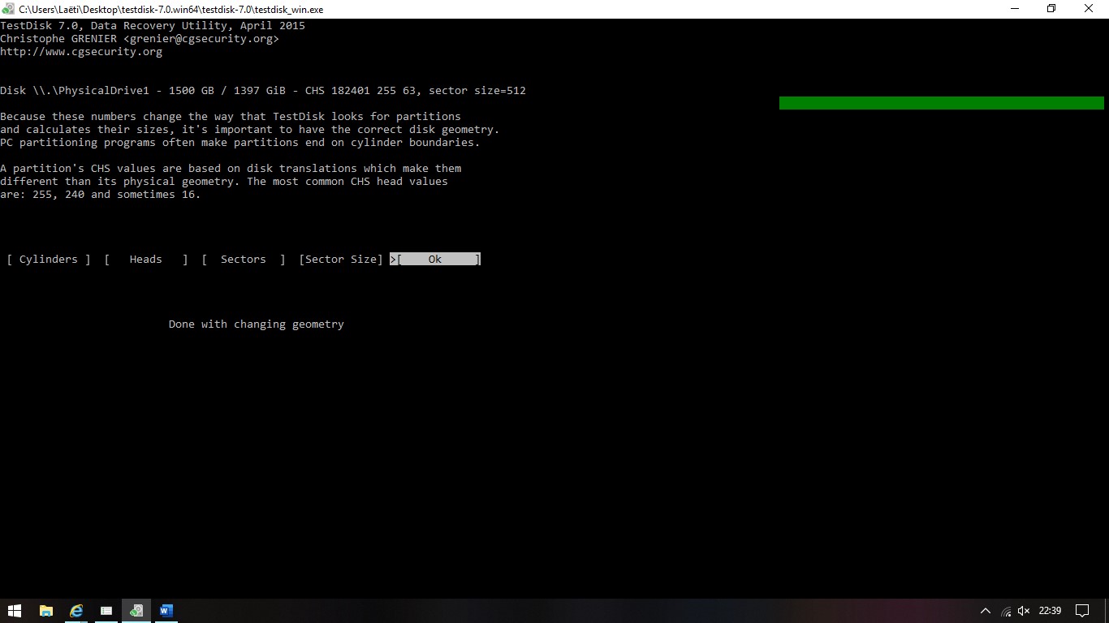Show hidden system tray icons
This screenshot has width=1109, height=623.
coord(986,611)
